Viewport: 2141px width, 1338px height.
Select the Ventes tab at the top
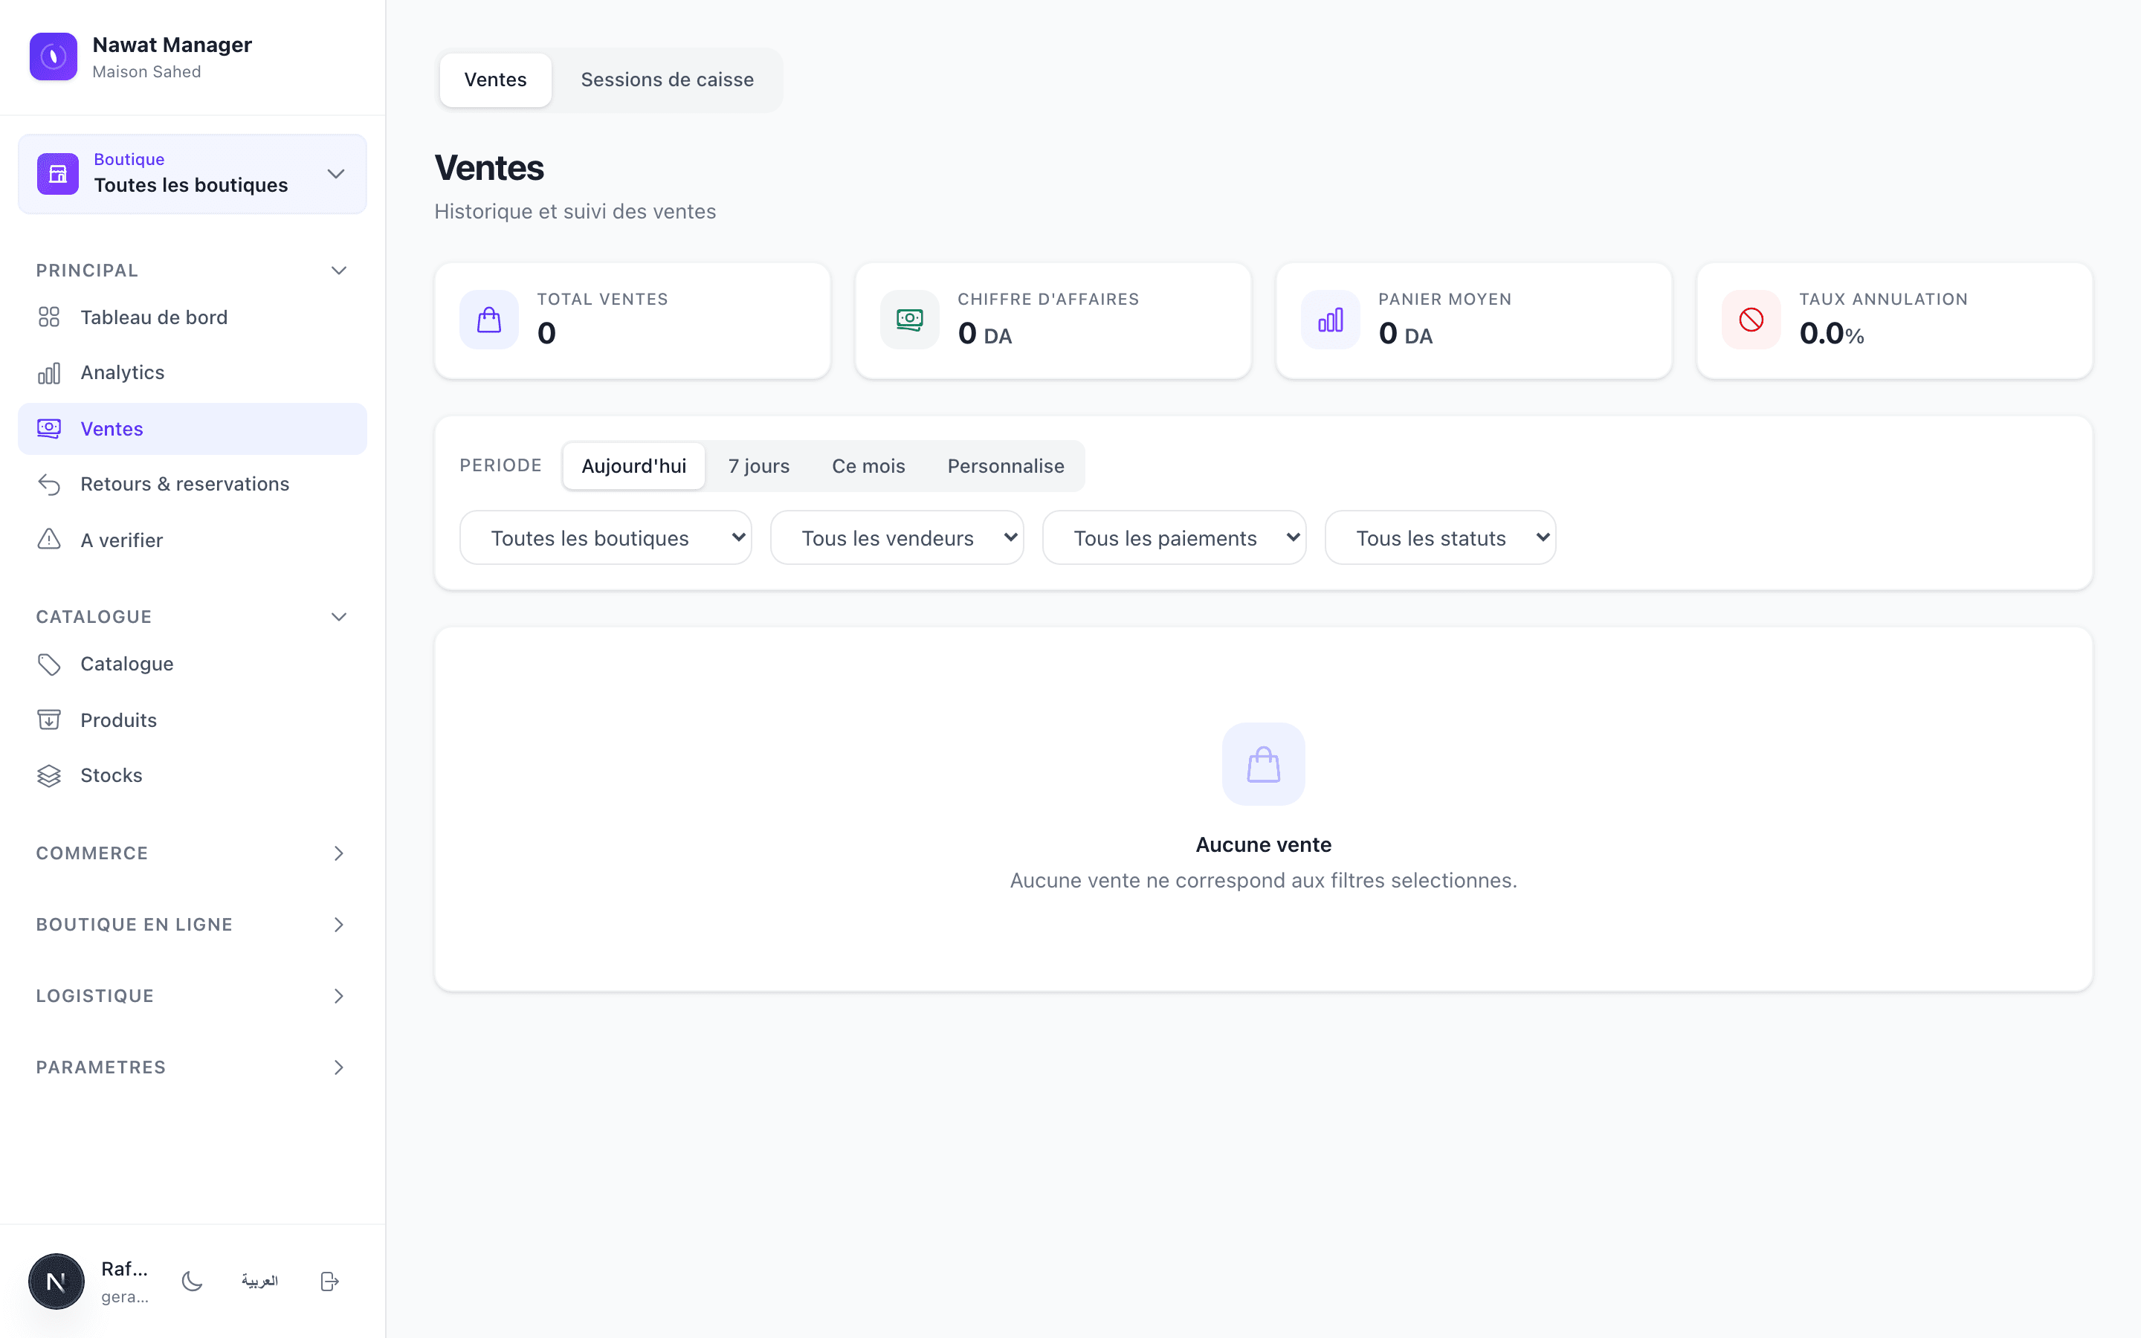pos(495,80)
